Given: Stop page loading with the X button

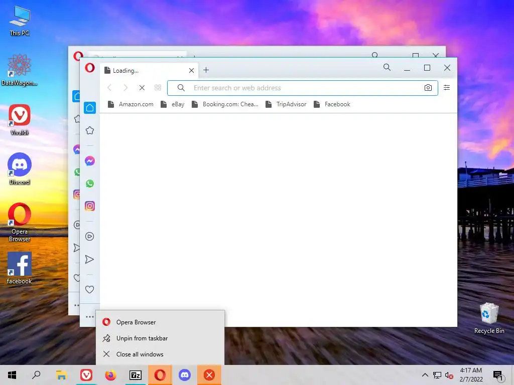Looking at the screenshot, I should point(142,88).
